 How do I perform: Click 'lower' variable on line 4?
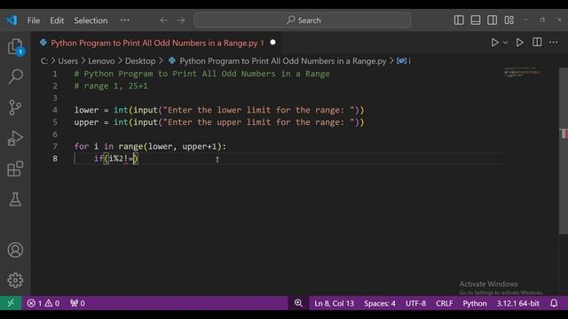point(86,110)
